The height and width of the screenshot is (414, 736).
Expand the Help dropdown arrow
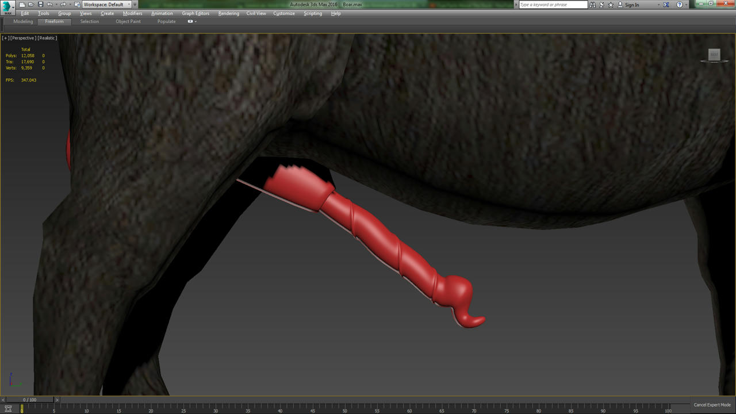click(687, 5)
